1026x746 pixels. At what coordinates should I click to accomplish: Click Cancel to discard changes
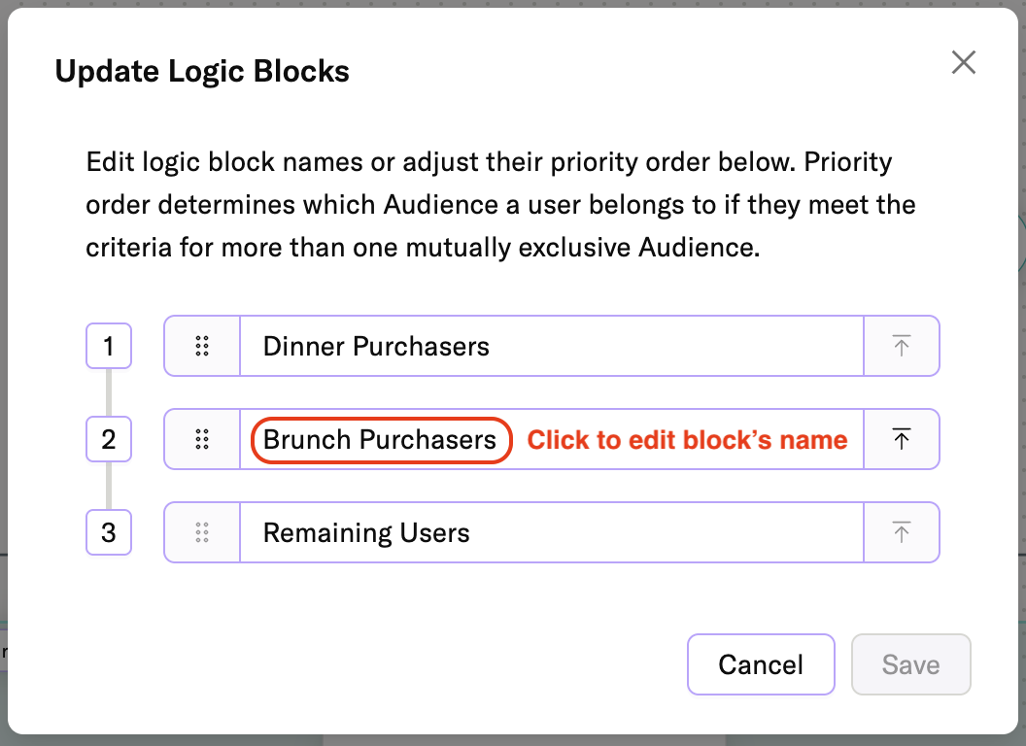point(761,664)
